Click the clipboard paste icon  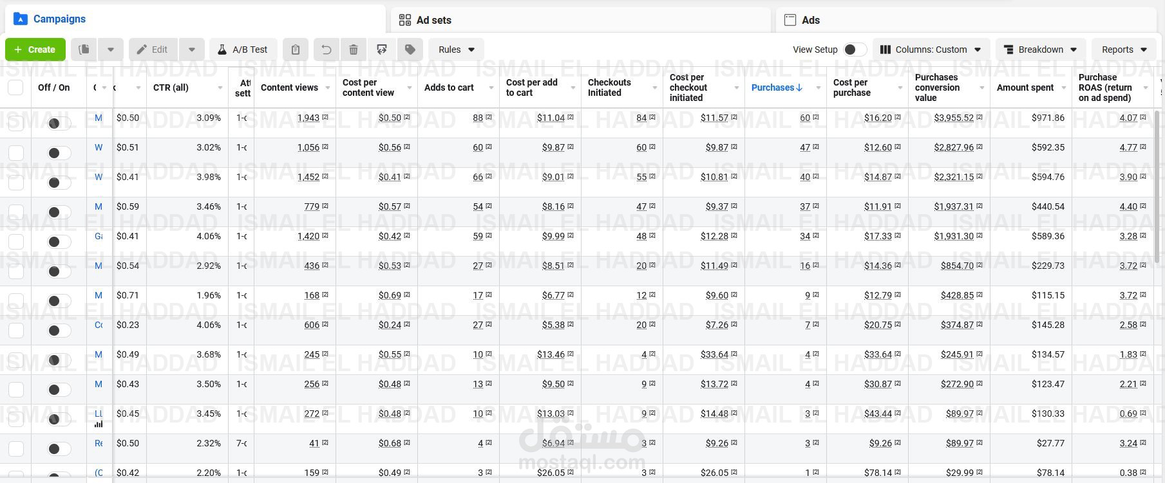[296, 50]
